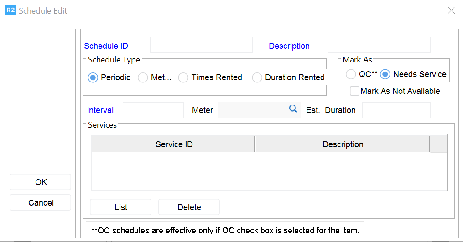Click the Meter lookup field
463x242 pixels.
[252, 110]
